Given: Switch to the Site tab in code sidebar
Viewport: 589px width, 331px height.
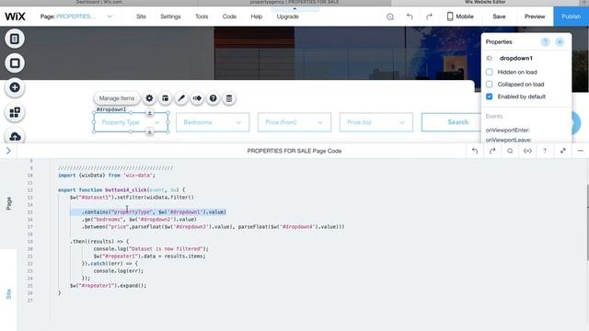Looking at the screenshot, I should (x=8, y=294).
